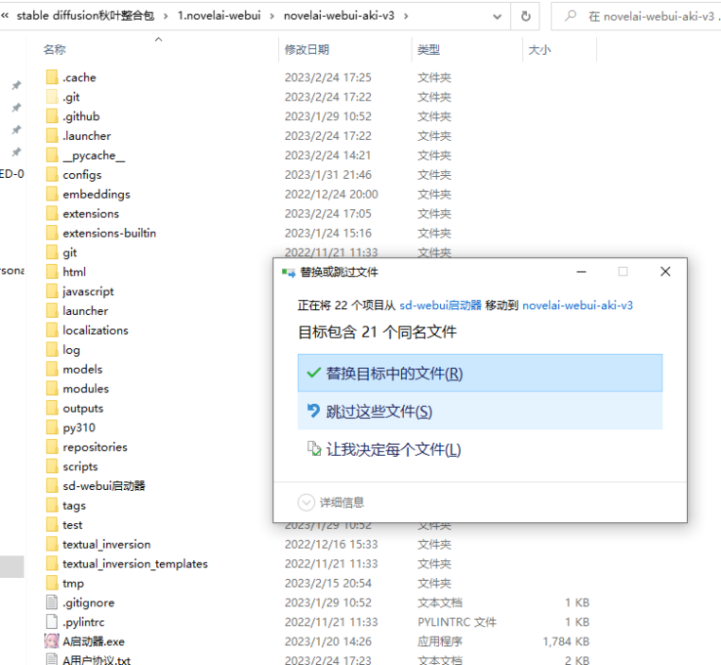
Task: Select the A启动器.exe application icon
Action: click(x=52, y=641)
